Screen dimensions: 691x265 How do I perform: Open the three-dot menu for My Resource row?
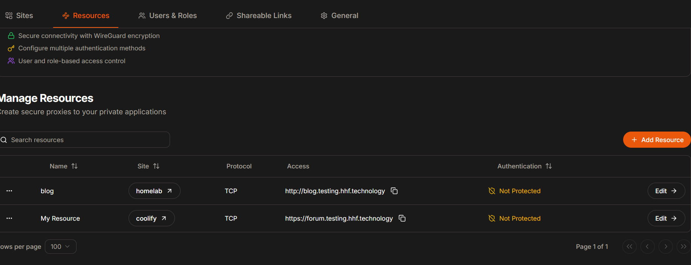tap(9, 218)
